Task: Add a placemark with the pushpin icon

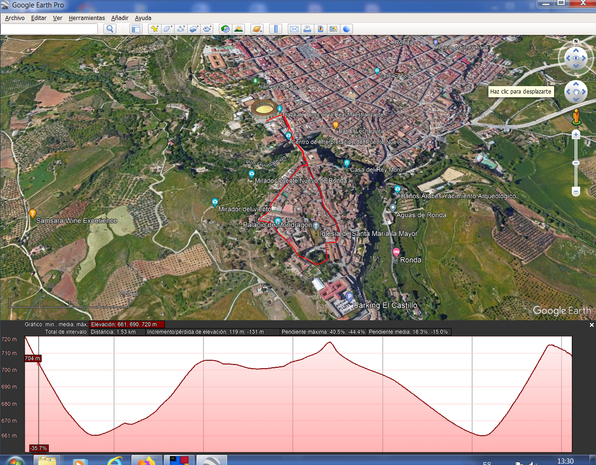Action: pyautogui.click(x=155, y=29)
